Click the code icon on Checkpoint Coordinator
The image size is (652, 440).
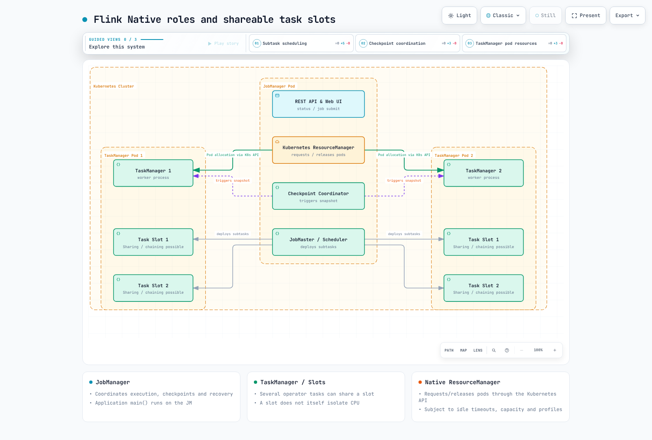coord(278,187)
